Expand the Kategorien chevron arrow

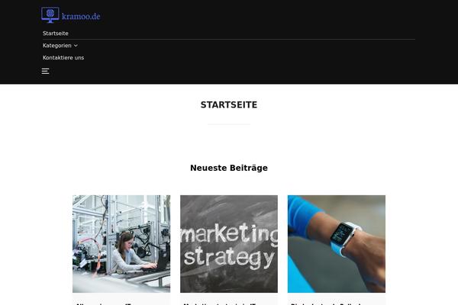pyautogui.click(x=76, y=46)
